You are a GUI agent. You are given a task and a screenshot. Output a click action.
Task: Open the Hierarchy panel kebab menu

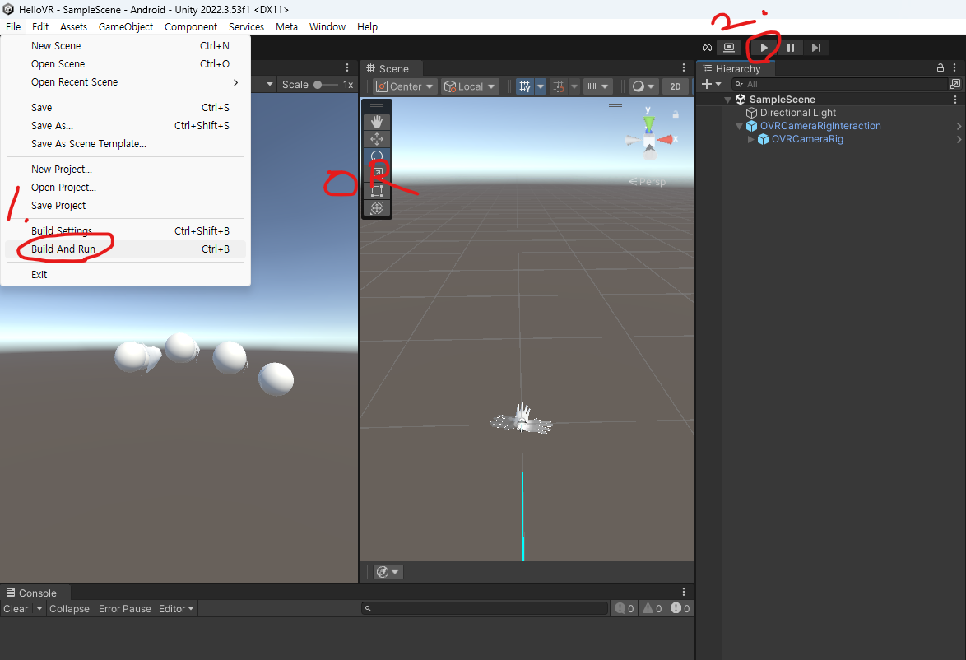coord(954,67)
